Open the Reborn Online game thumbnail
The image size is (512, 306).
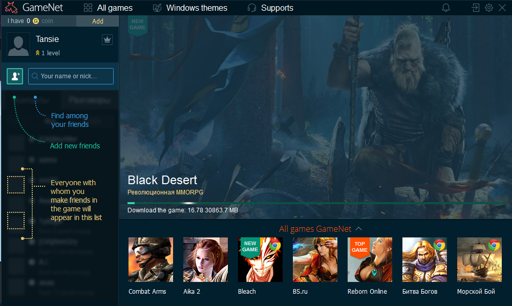(x=370, y=259)
